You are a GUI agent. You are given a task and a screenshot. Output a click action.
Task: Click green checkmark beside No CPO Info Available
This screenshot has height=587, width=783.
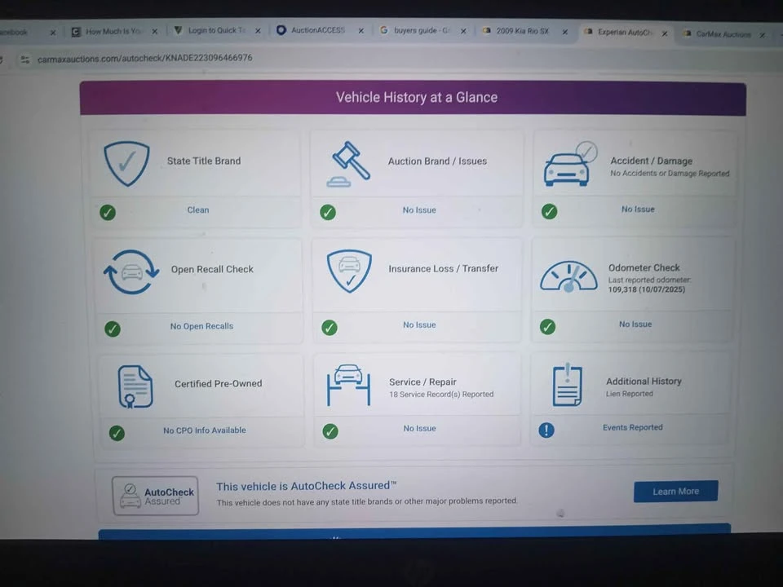pyautogui.click(x=117, y=433)
